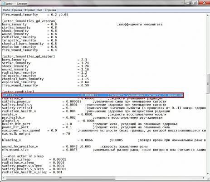Click the vertical scrollbar thumb
Screen dimensions: 210x182
[x=208, y=84]
